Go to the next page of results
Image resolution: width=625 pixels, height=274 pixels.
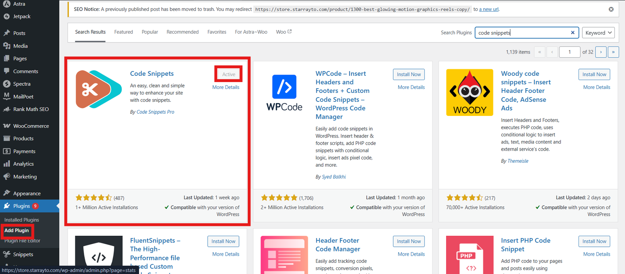(601, 52)
